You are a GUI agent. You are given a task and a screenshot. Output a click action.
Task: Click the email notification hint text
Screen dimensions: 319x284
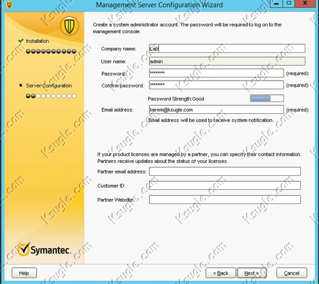point(211,120)
